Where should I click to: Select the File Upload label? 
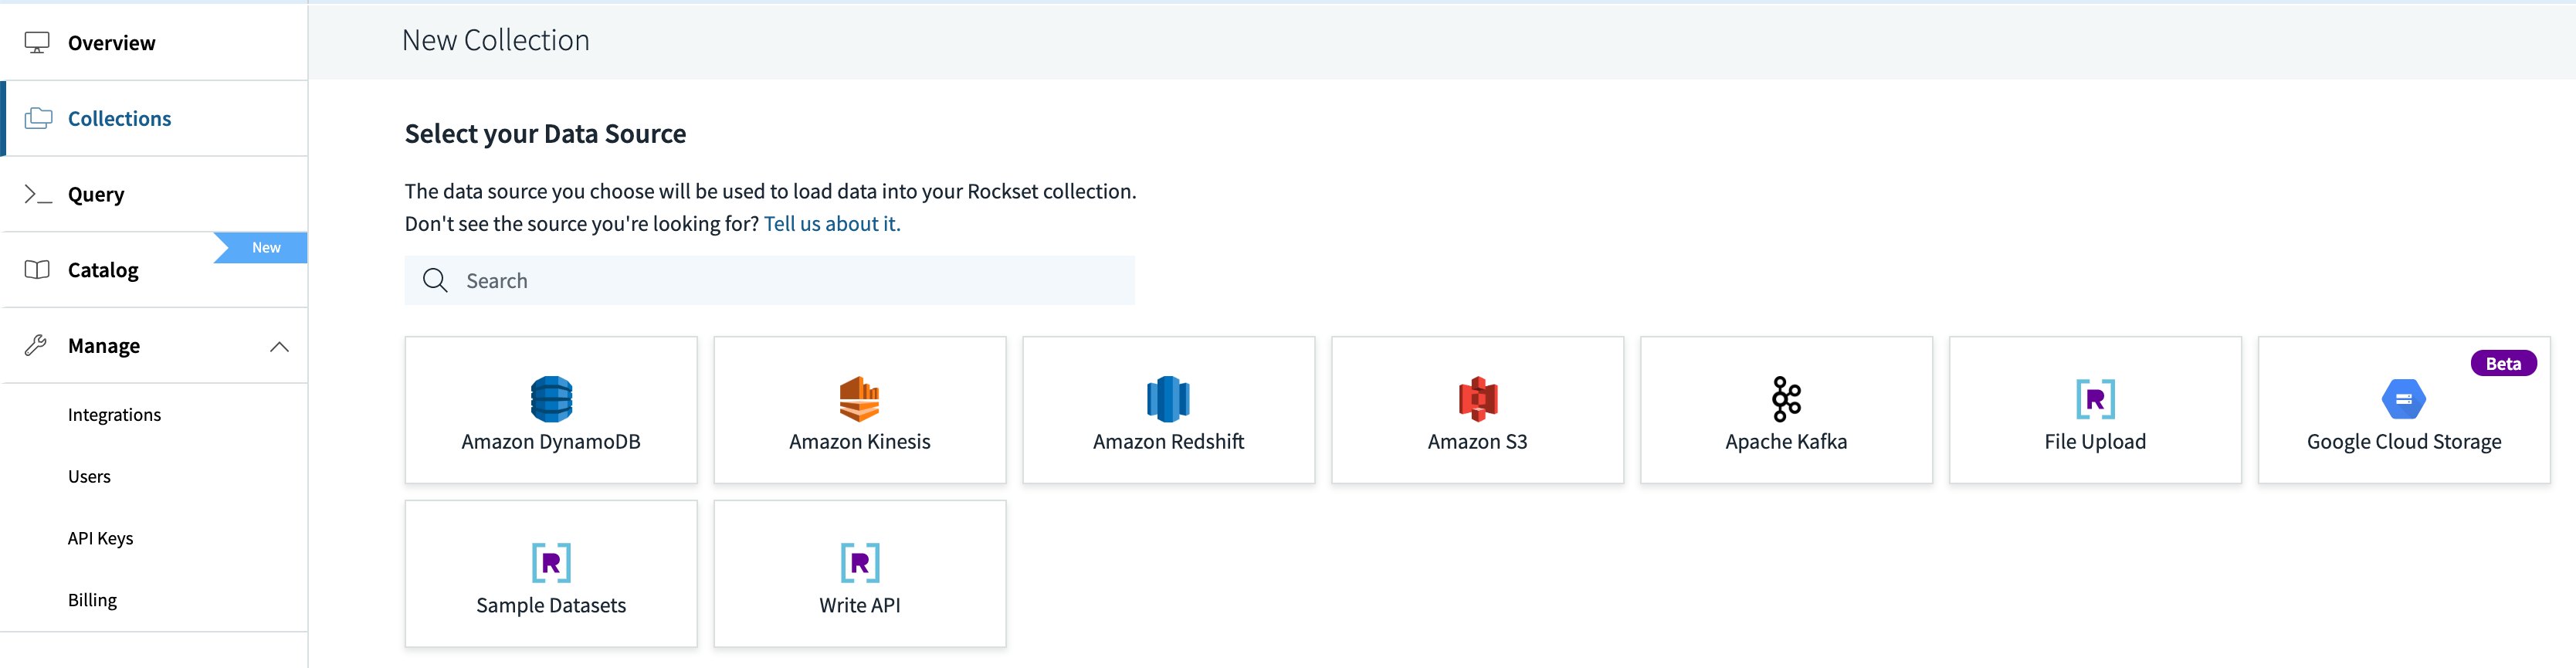point(2095,441)
